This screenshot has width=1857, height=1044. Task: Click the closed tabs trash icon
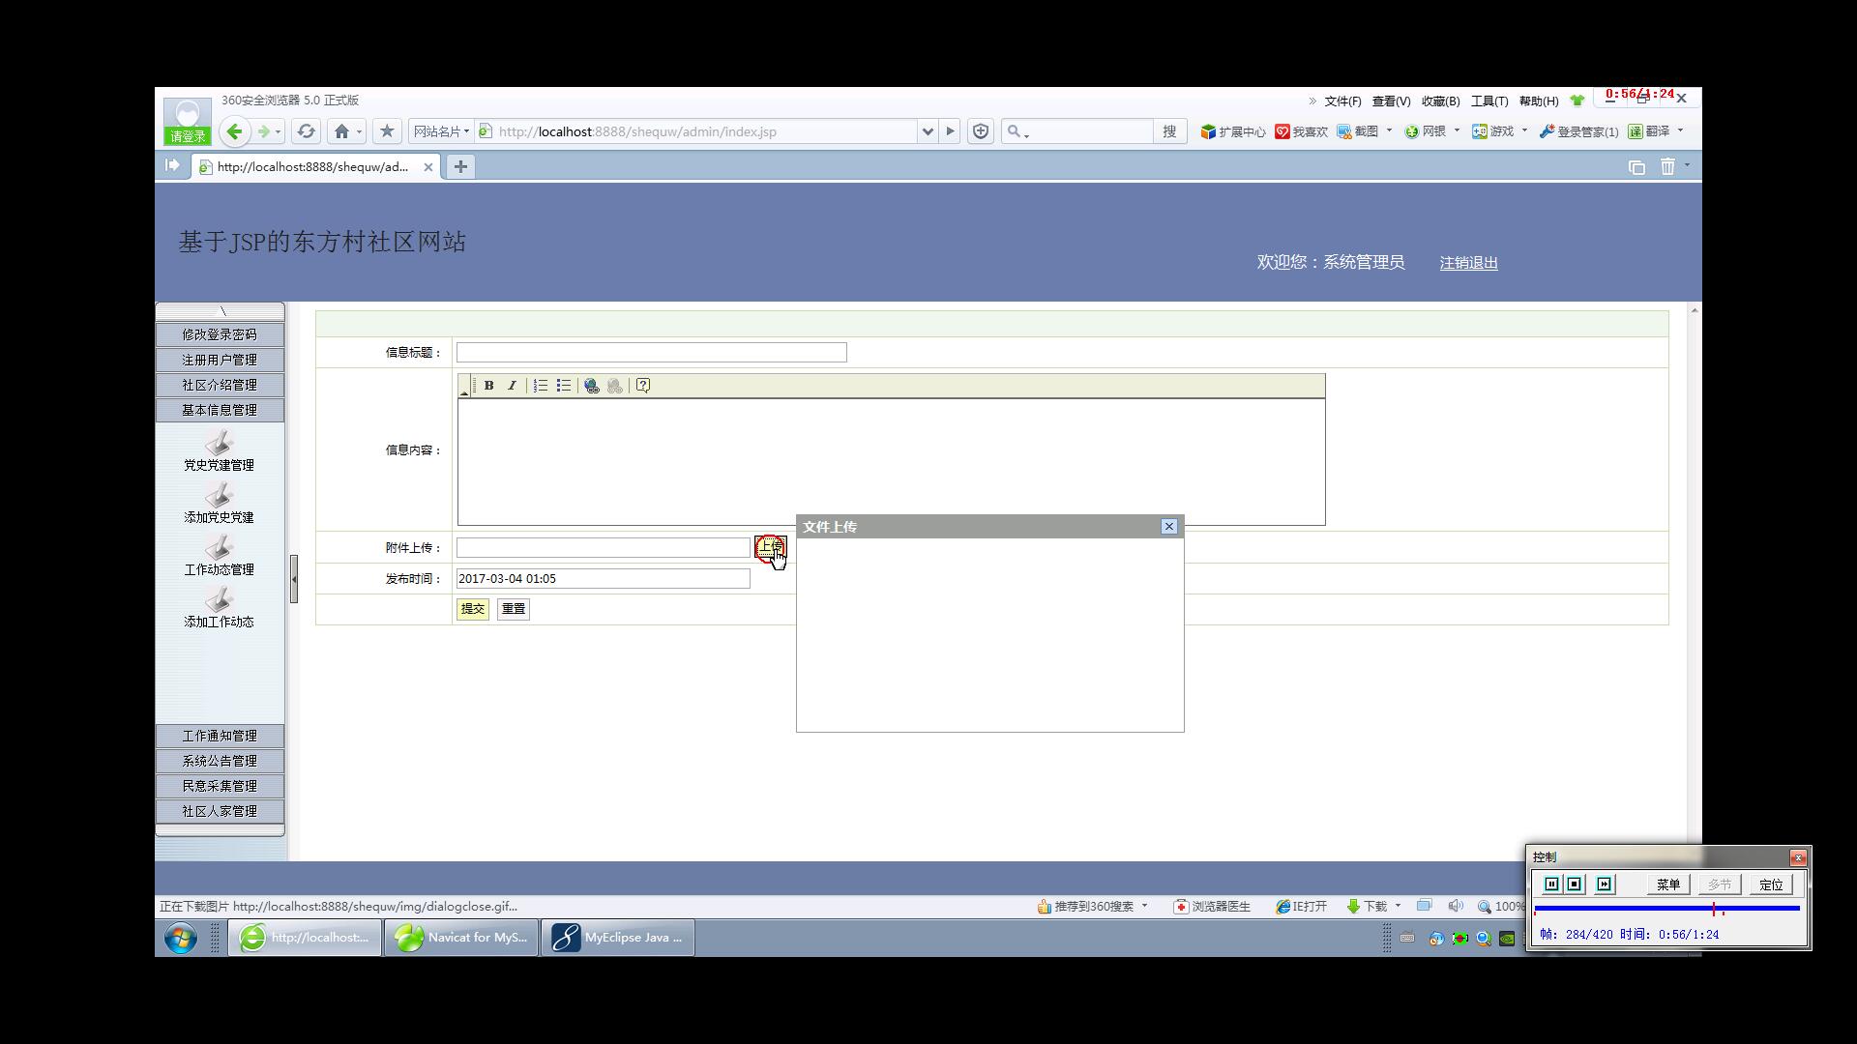coord(1667,166)
